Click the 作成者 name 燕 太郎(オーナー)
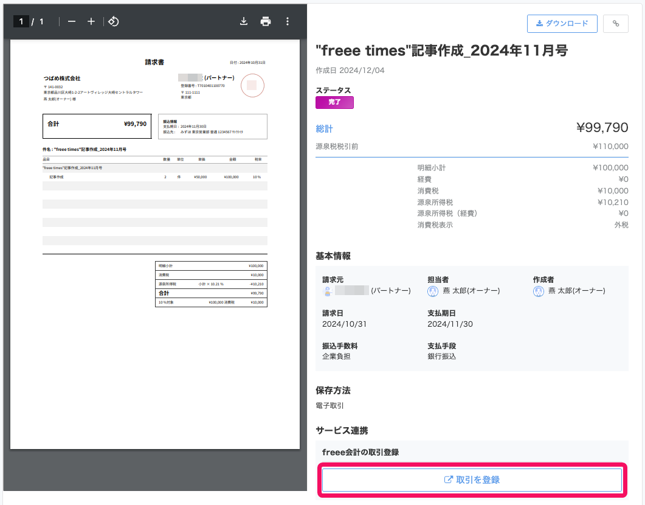645x505 pixels. point(577,291)
